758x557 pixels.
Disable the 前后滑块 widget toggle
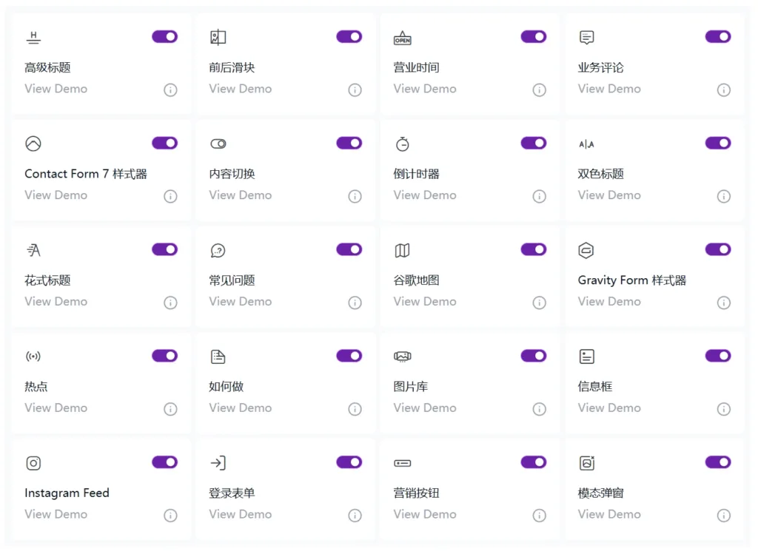pos(349,37)
